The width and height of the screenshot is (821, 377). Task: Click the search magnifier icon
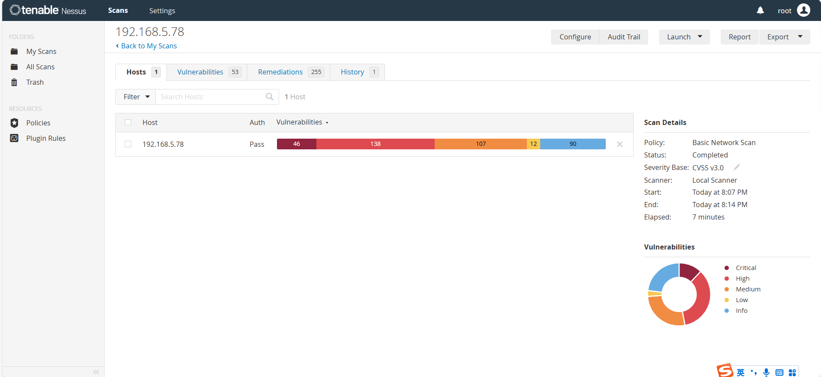pyautogui.click(x=269, y=97)
